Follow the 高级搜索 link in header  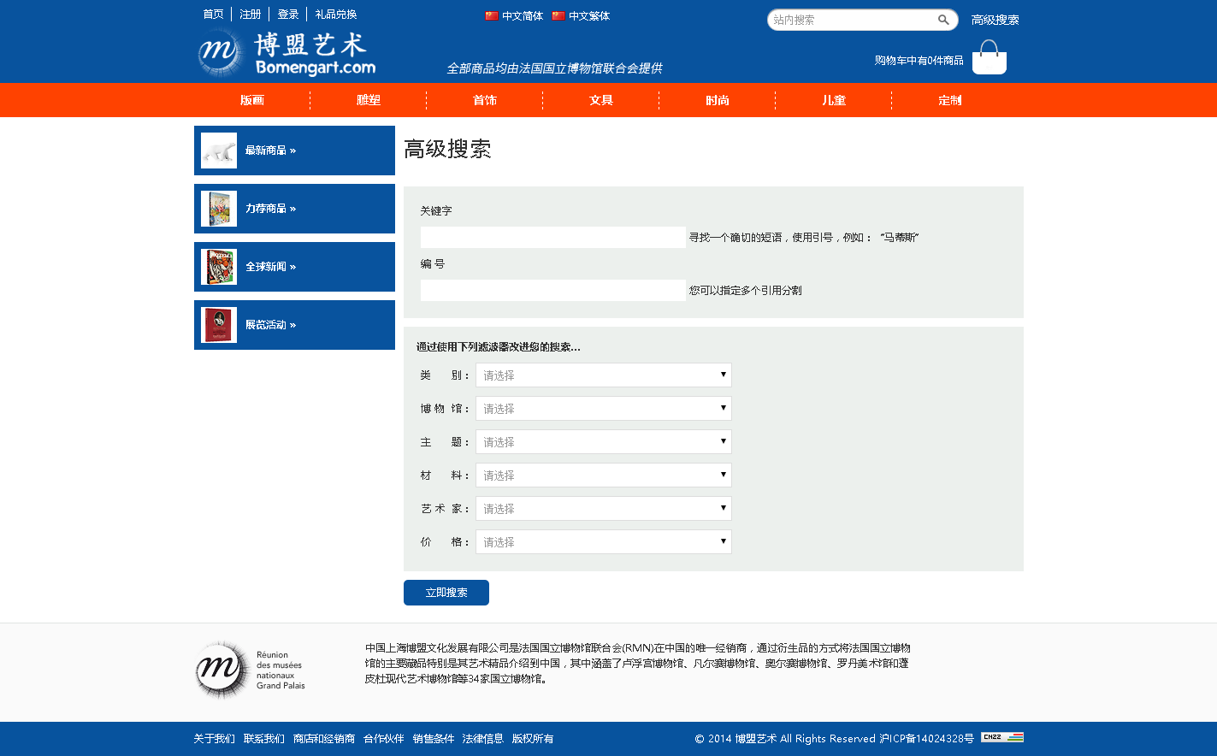tap(995, 20)
